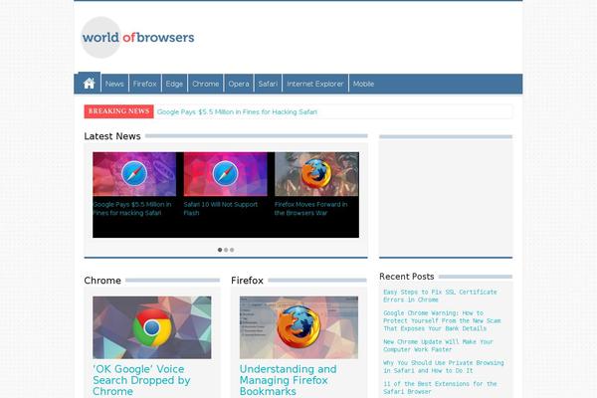The image size is (597, 398).
Task: Open Firefox logo bookmarks article image
Action: coord(298,327)
